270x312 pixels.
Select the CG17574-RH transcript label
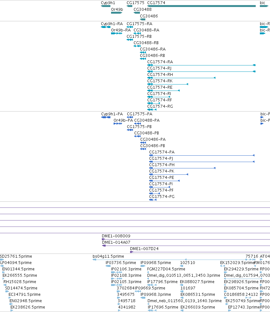(x=160, y=75)
